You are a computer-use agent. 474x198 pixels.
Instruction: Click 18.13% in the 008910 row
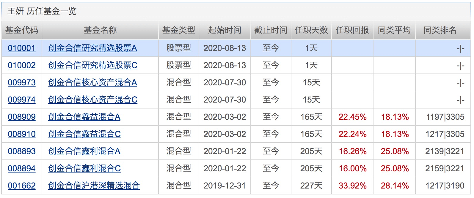395,134
